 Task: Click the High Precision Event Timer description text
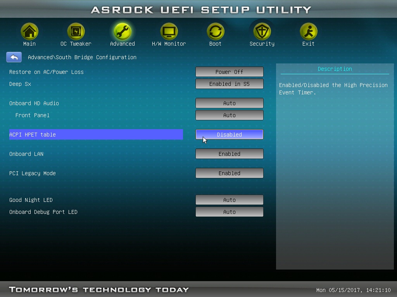(x=333, y=89)
